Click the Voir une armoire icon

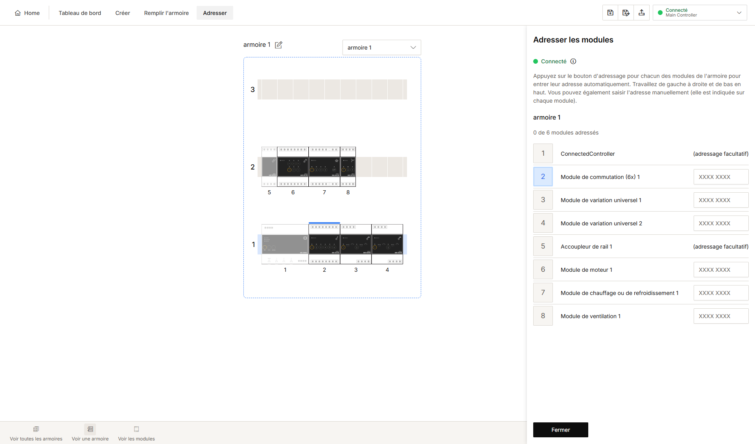pyautogui.click(x=90, y=429)
